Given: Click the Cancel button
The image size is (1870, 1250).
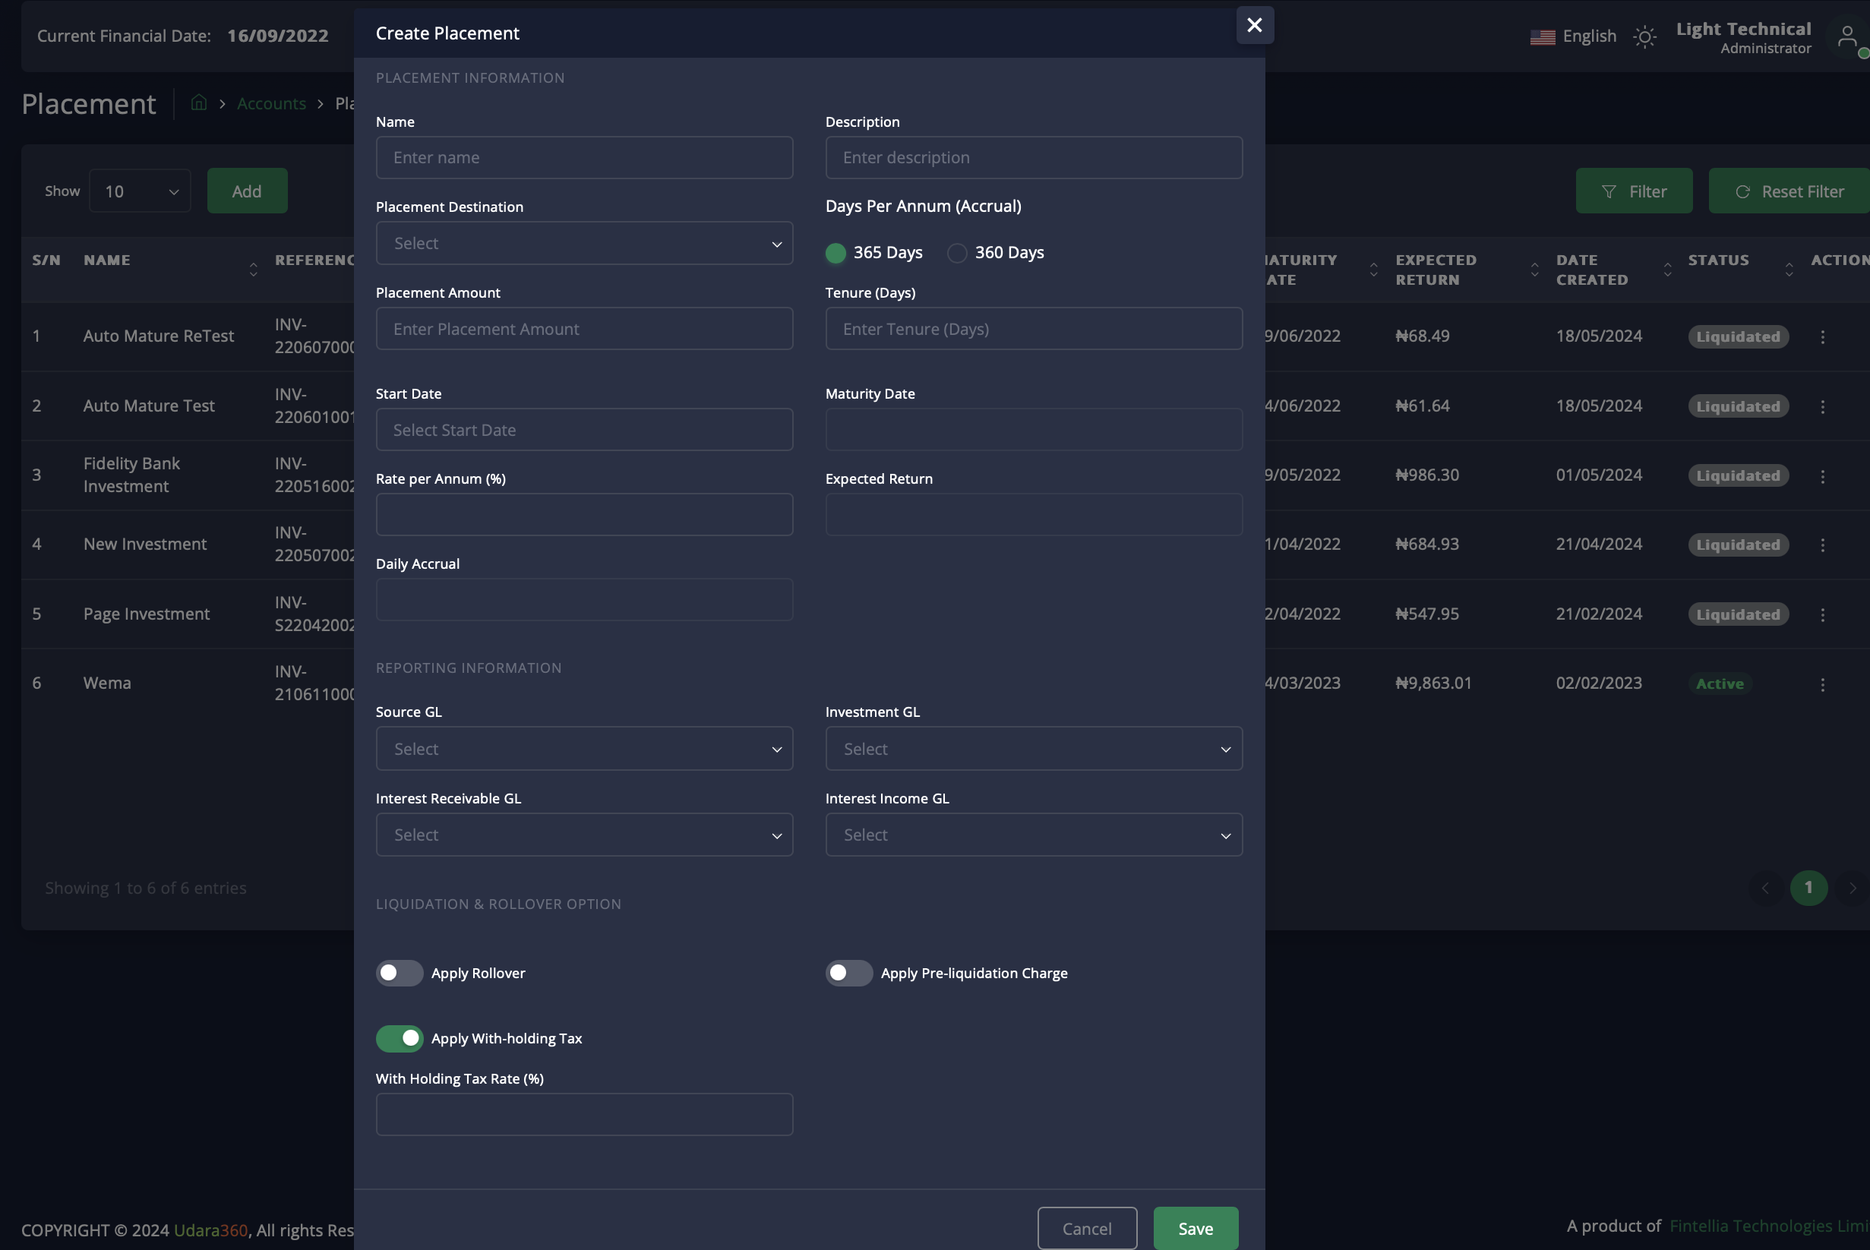Looking at the screenshot, I should [x=1086, y=1228].
